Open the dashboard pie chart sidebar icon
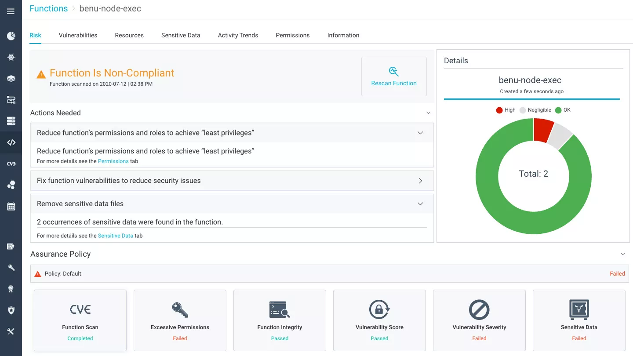This screenshot has width=633, height=356. tap(11, 36)
